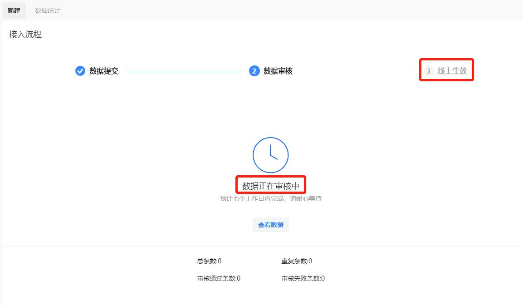The height and width of the screenshot is (306, 523).
Task: Click the blue progress line after 数据提交
Action: 183,72
